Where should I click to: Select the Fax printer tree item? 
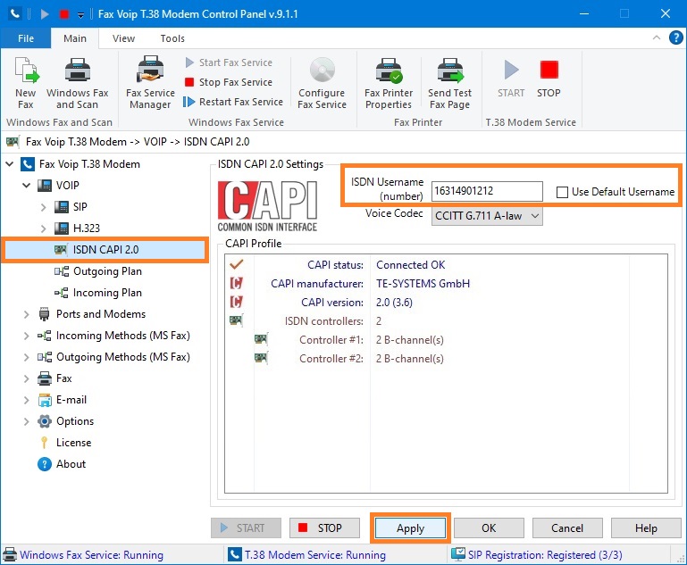click(x=54, y=378)
